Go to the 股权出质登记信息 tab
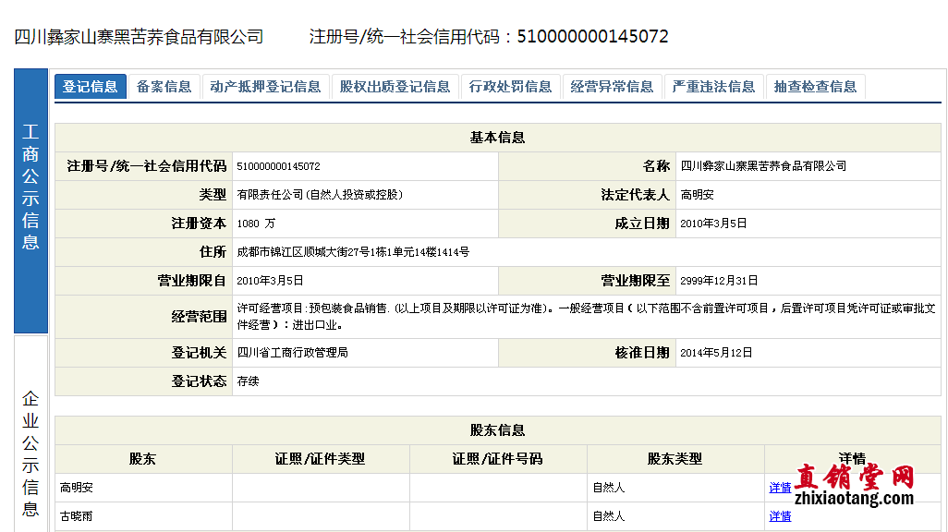The image size is (948, 532). coord(395,87)
